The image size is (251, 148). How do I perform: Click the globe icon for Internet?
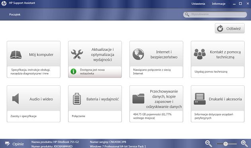[x=138, y=54]
